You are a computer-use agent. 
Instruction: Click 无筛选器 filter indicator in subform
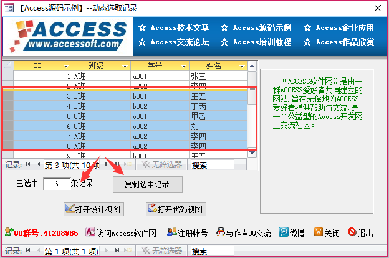point(161,164)
